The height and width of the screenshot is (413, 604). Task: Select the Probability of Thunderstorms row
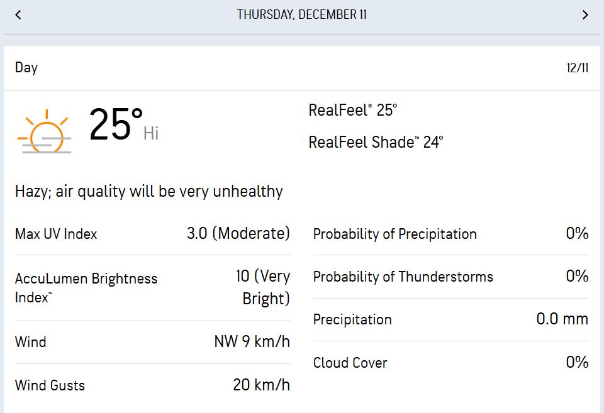point(450,277)
